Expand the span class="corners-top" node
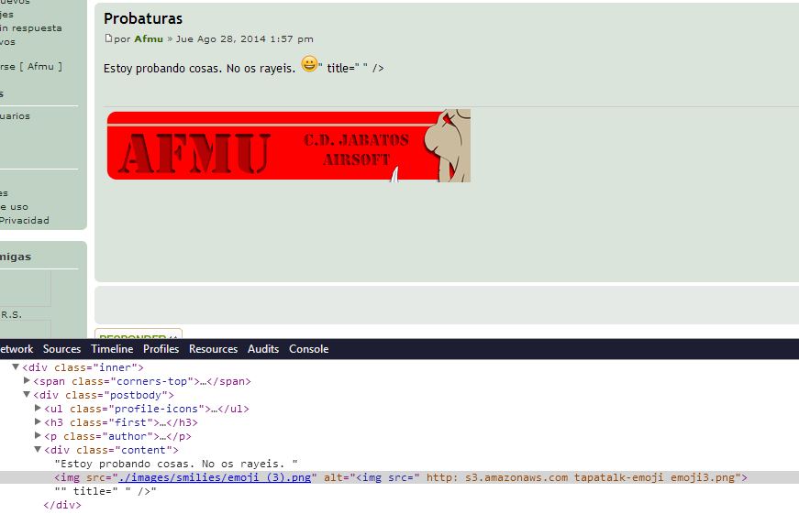 27,380
